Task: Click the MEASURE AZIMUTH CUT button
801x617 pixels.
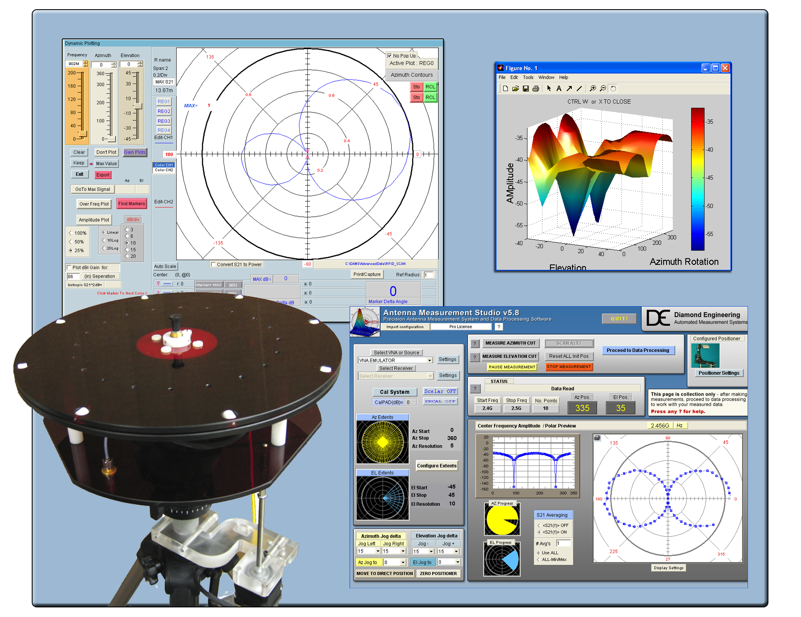Action: [x=510, y=343]
